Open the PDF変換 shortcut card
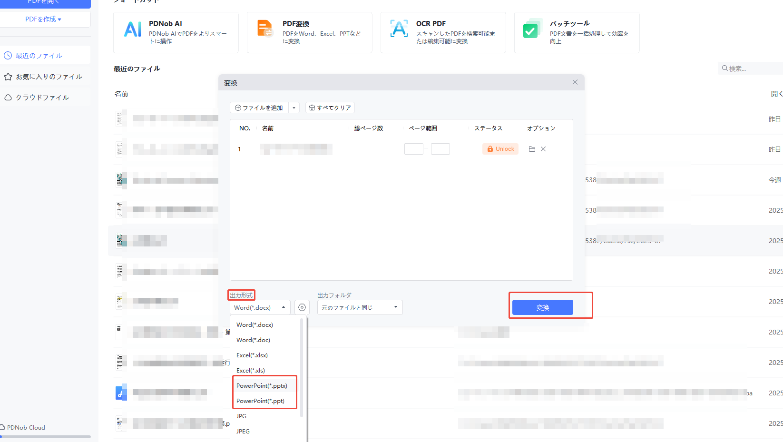The width and height of the screenshot is (783, 442). coord(309,32)
